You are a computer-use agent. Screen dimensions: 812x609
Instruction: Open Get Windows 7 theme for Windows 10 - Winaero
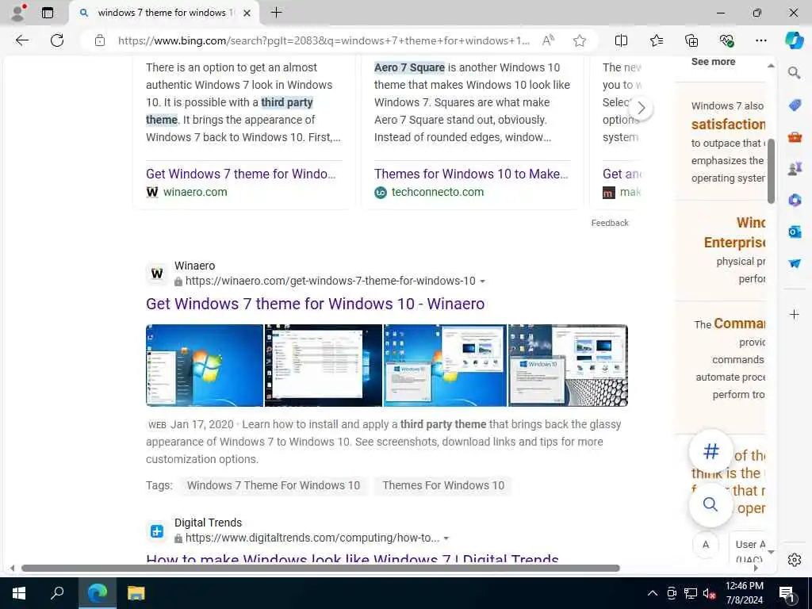[315, 304]
